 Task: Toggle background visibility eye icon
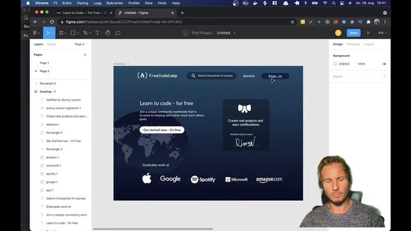click(x=384, y=64)
